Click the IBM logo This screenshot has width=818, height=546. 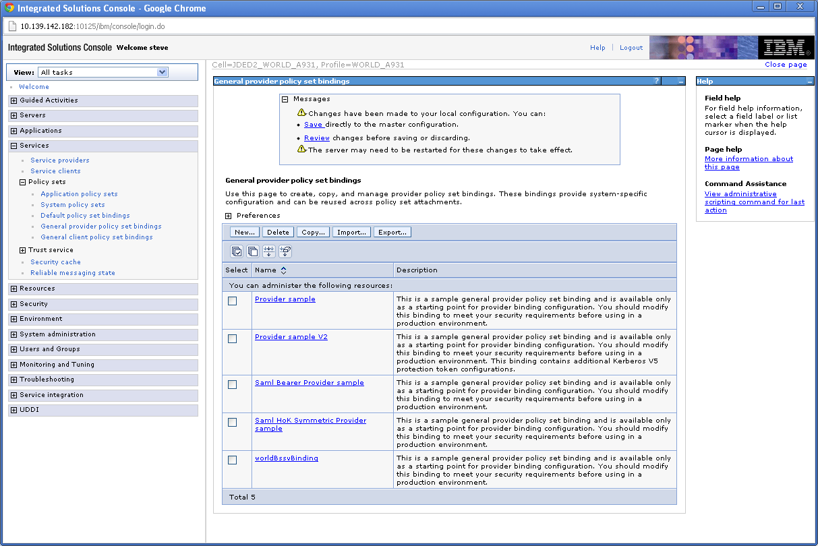click(x=786, y=48)
